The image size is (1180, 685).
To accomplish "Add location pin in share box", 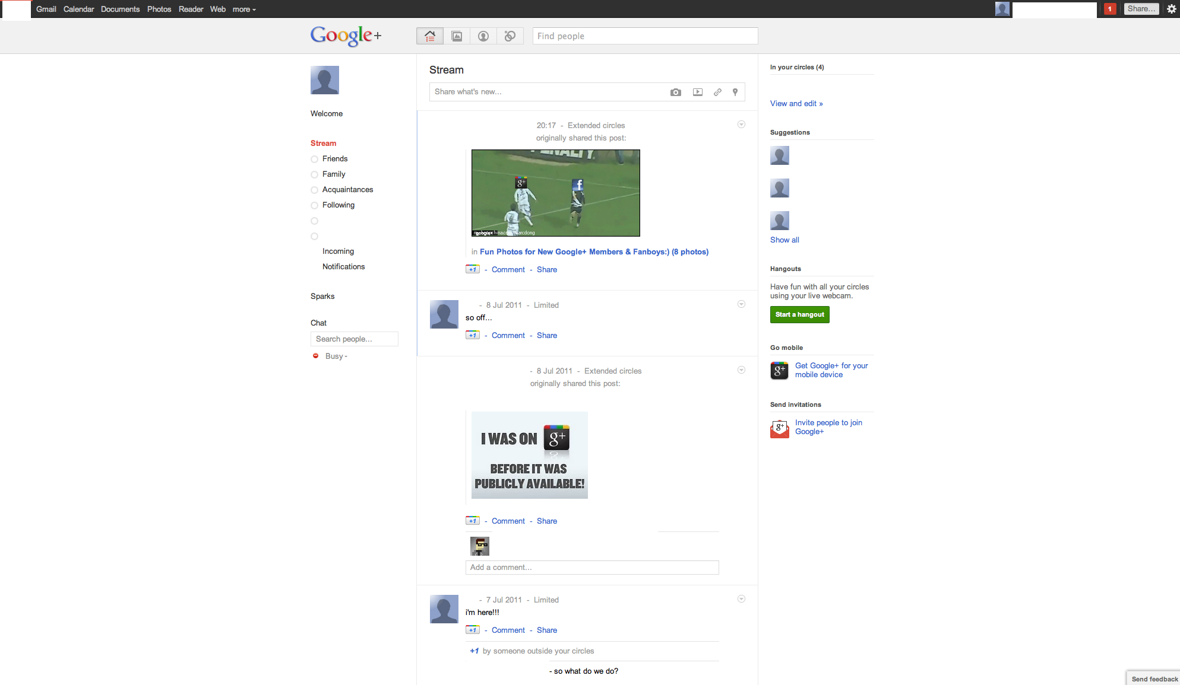I will point(735,92).
